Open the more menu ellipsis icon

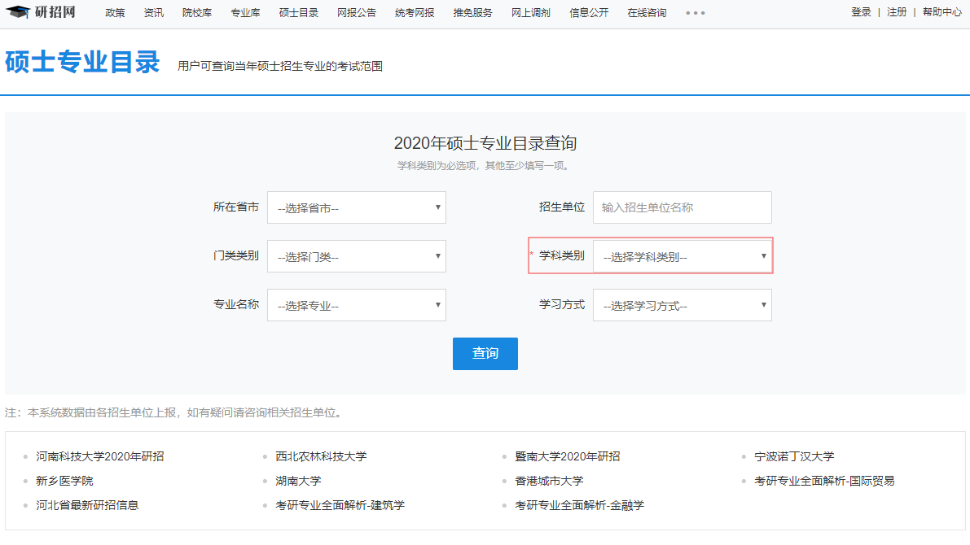tap(695, 13)
